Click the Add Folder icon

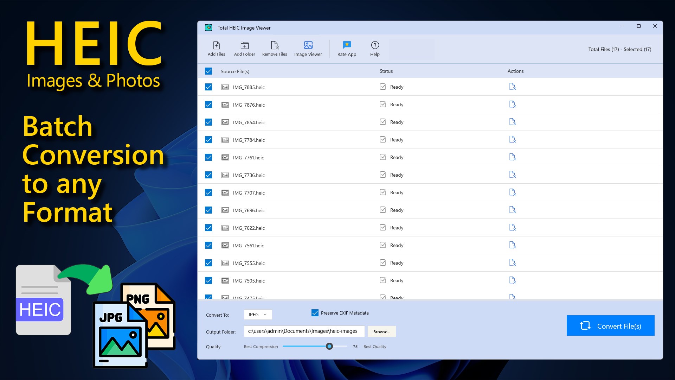pyautogui.click(x=244, y=49)
